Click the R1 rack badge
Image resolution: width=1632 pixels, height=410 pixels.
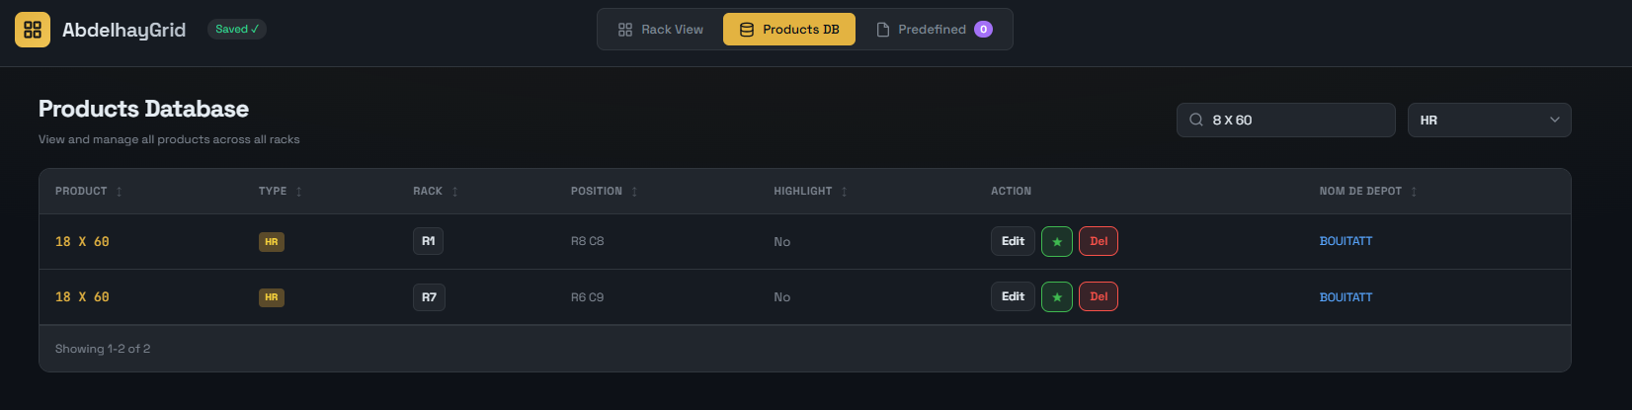click(x=428, y=241)
